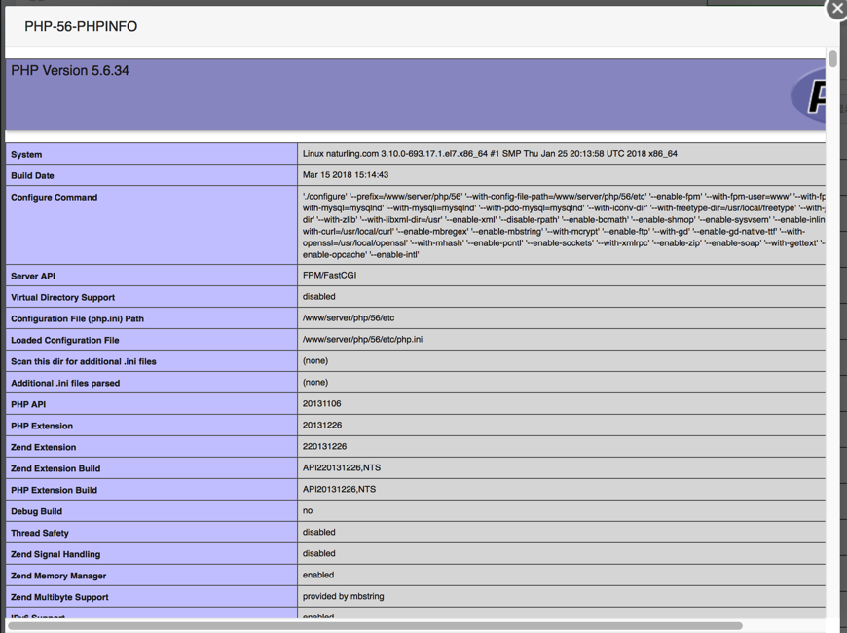This screenshot has height=633, width=847.
Task: Select the Zend Multibyte Support label
Action: [59, 597]
